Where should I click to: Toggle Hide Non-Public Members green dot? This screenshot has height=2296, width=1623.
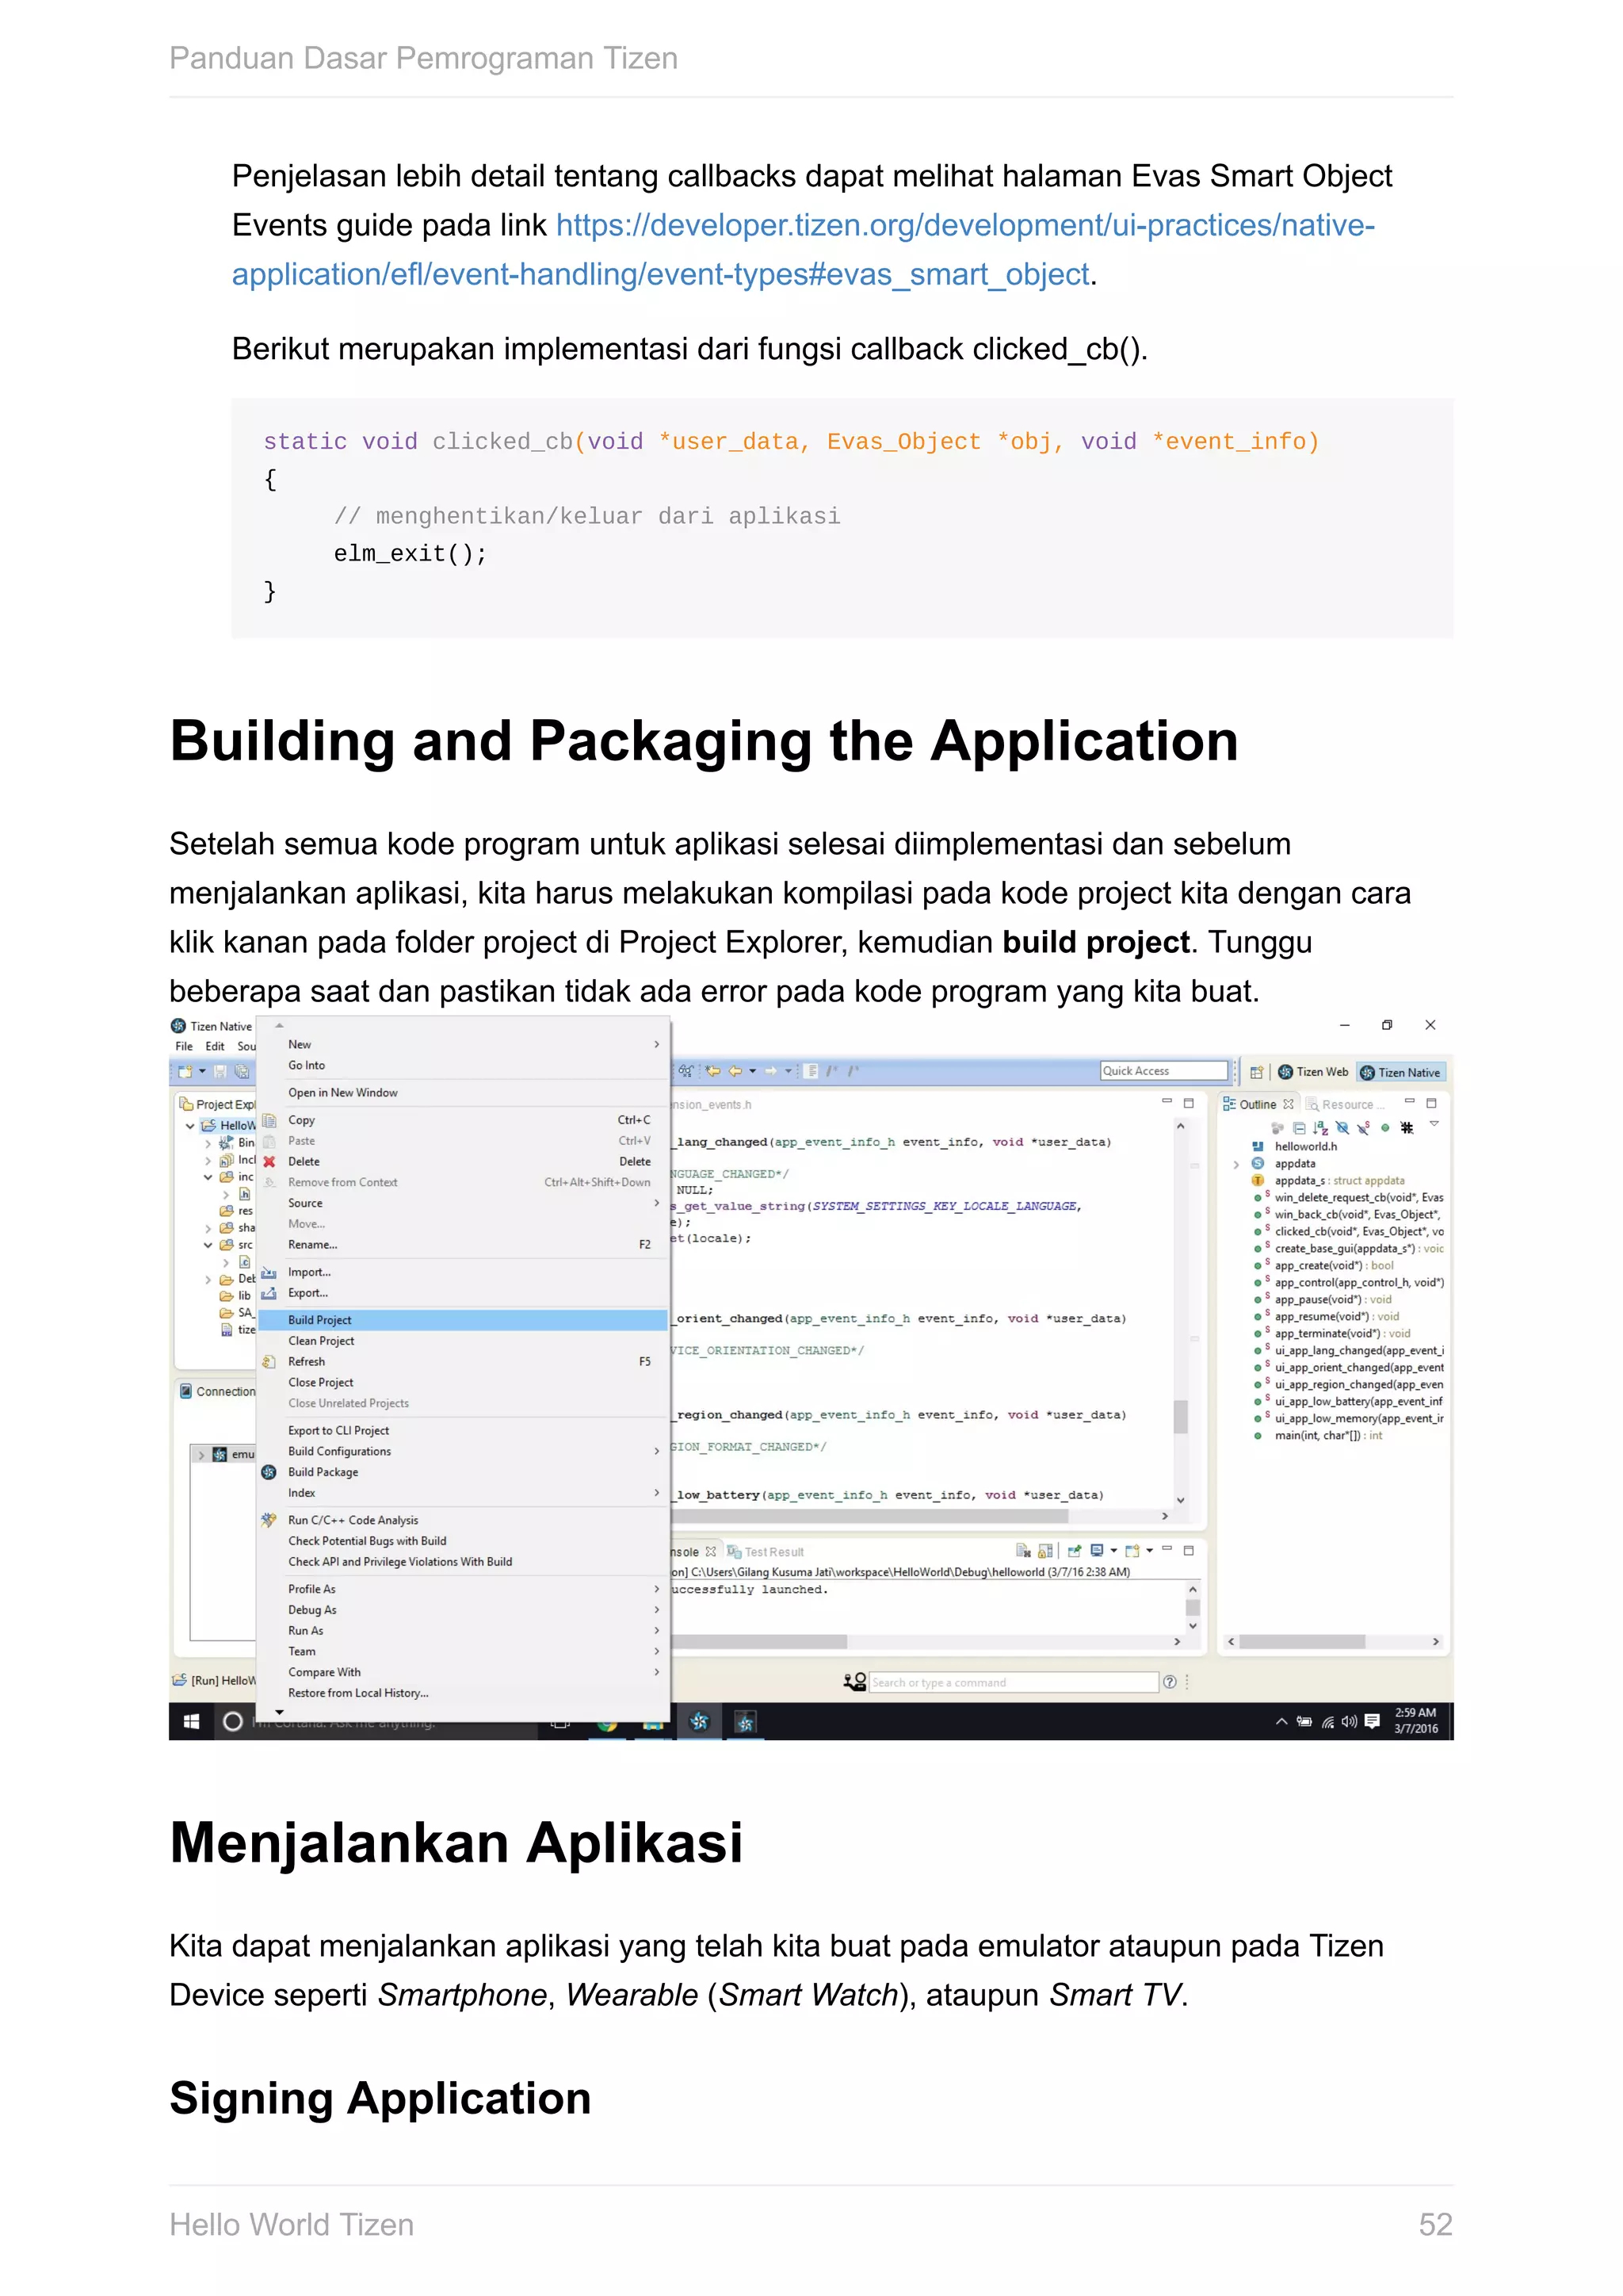pos(1385,1128)
